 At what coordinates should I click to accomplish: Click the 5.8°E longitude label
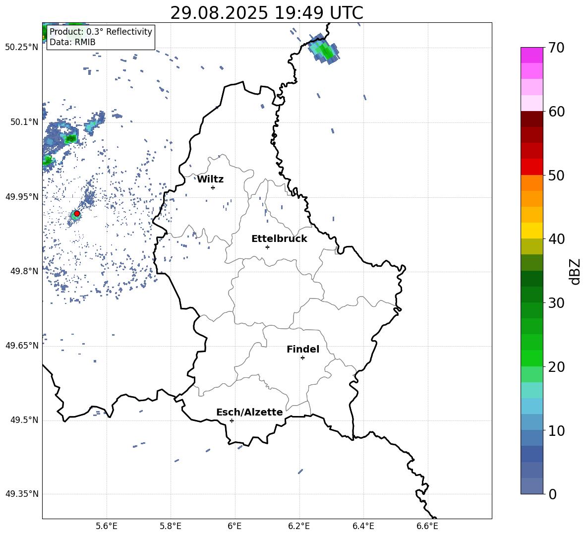pos(171,526)
